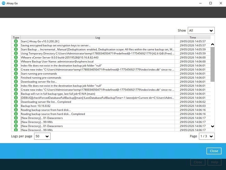The image size is (226, 170).
Task: Click the info icon beside 'Using Temporary Directory'
Action: [x=16, y=53]
